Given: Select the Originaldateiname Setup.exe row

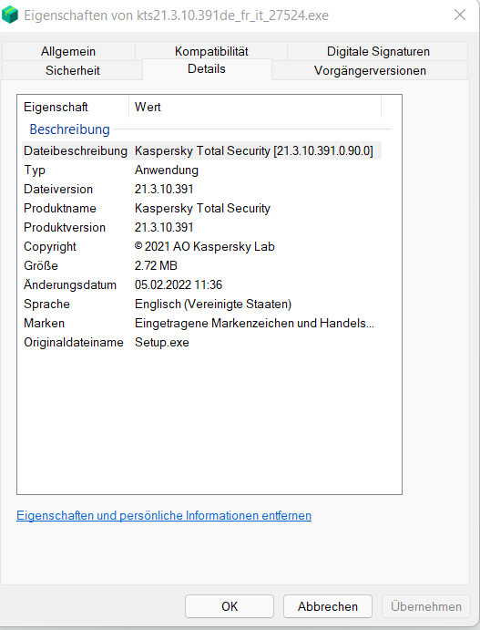Looking at the screenshot, I should point(201,342).
